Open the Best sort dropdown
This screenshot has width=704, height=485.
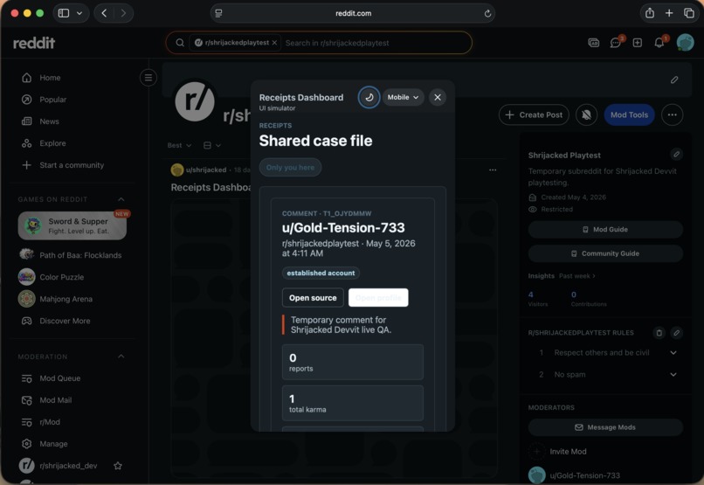coord(179,145)
